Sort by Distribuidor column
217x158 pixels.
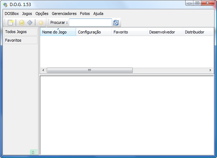pos(198,32)
